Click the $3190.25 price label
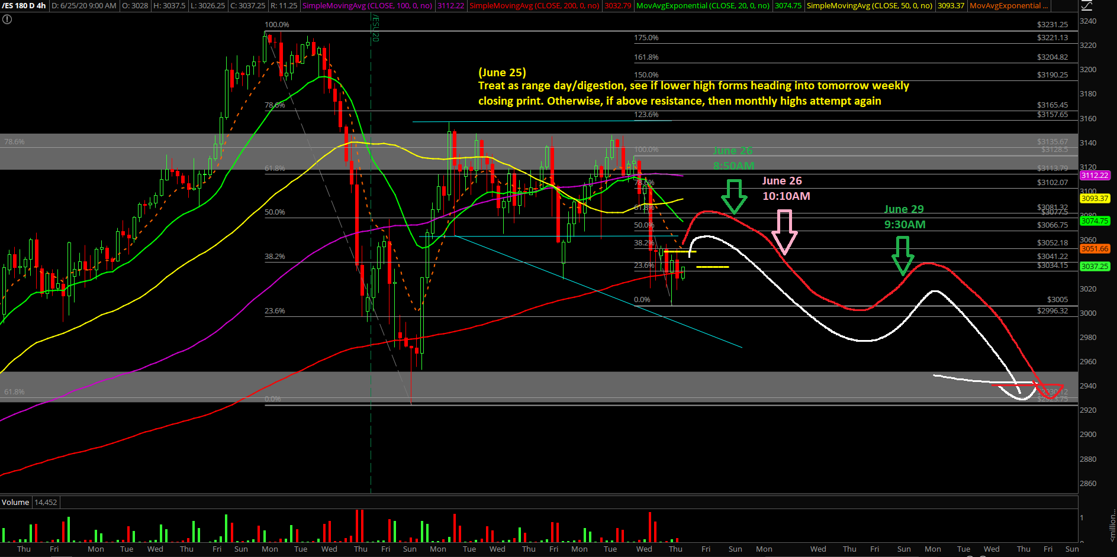The height and width of the screenshot is (557, 1117). [1052, 75]
